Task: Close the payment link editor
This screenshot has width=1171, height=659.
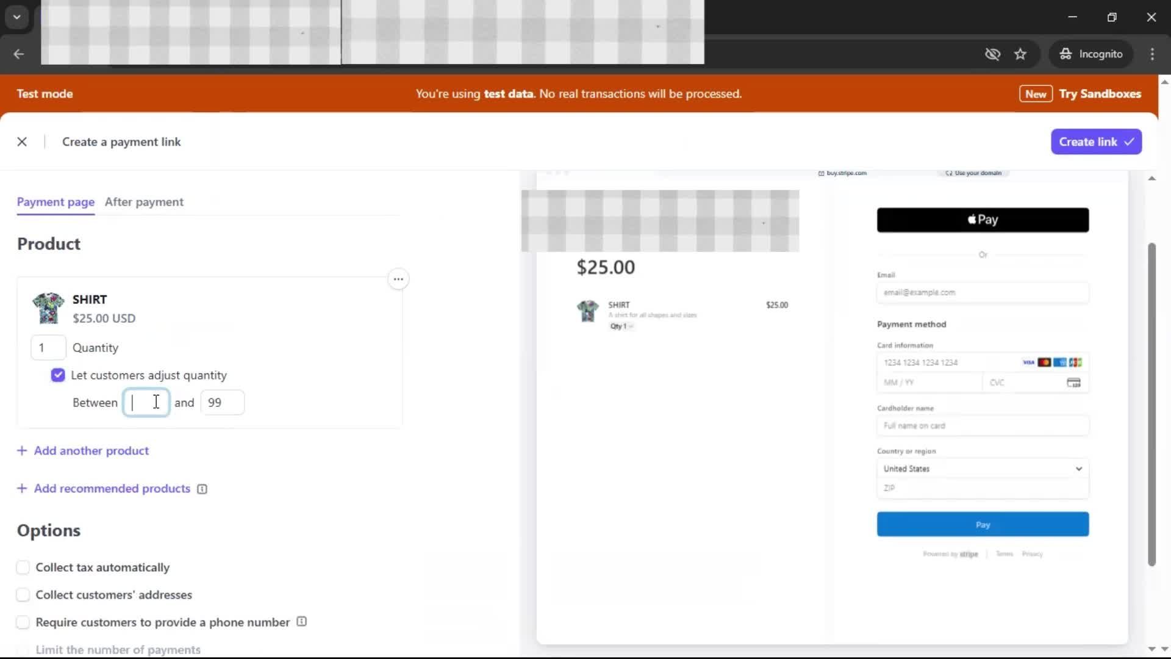Action: [22, 142]
